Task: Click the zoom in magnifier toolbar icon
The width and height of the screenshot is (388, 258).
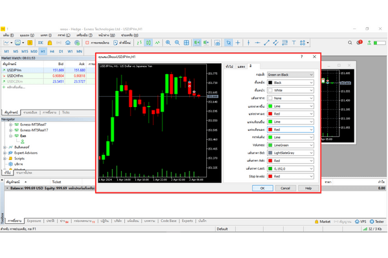Action: (168, 42)
